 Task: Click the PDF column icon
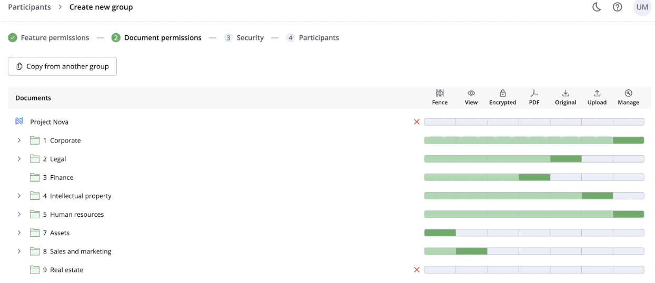pos(534,93)
